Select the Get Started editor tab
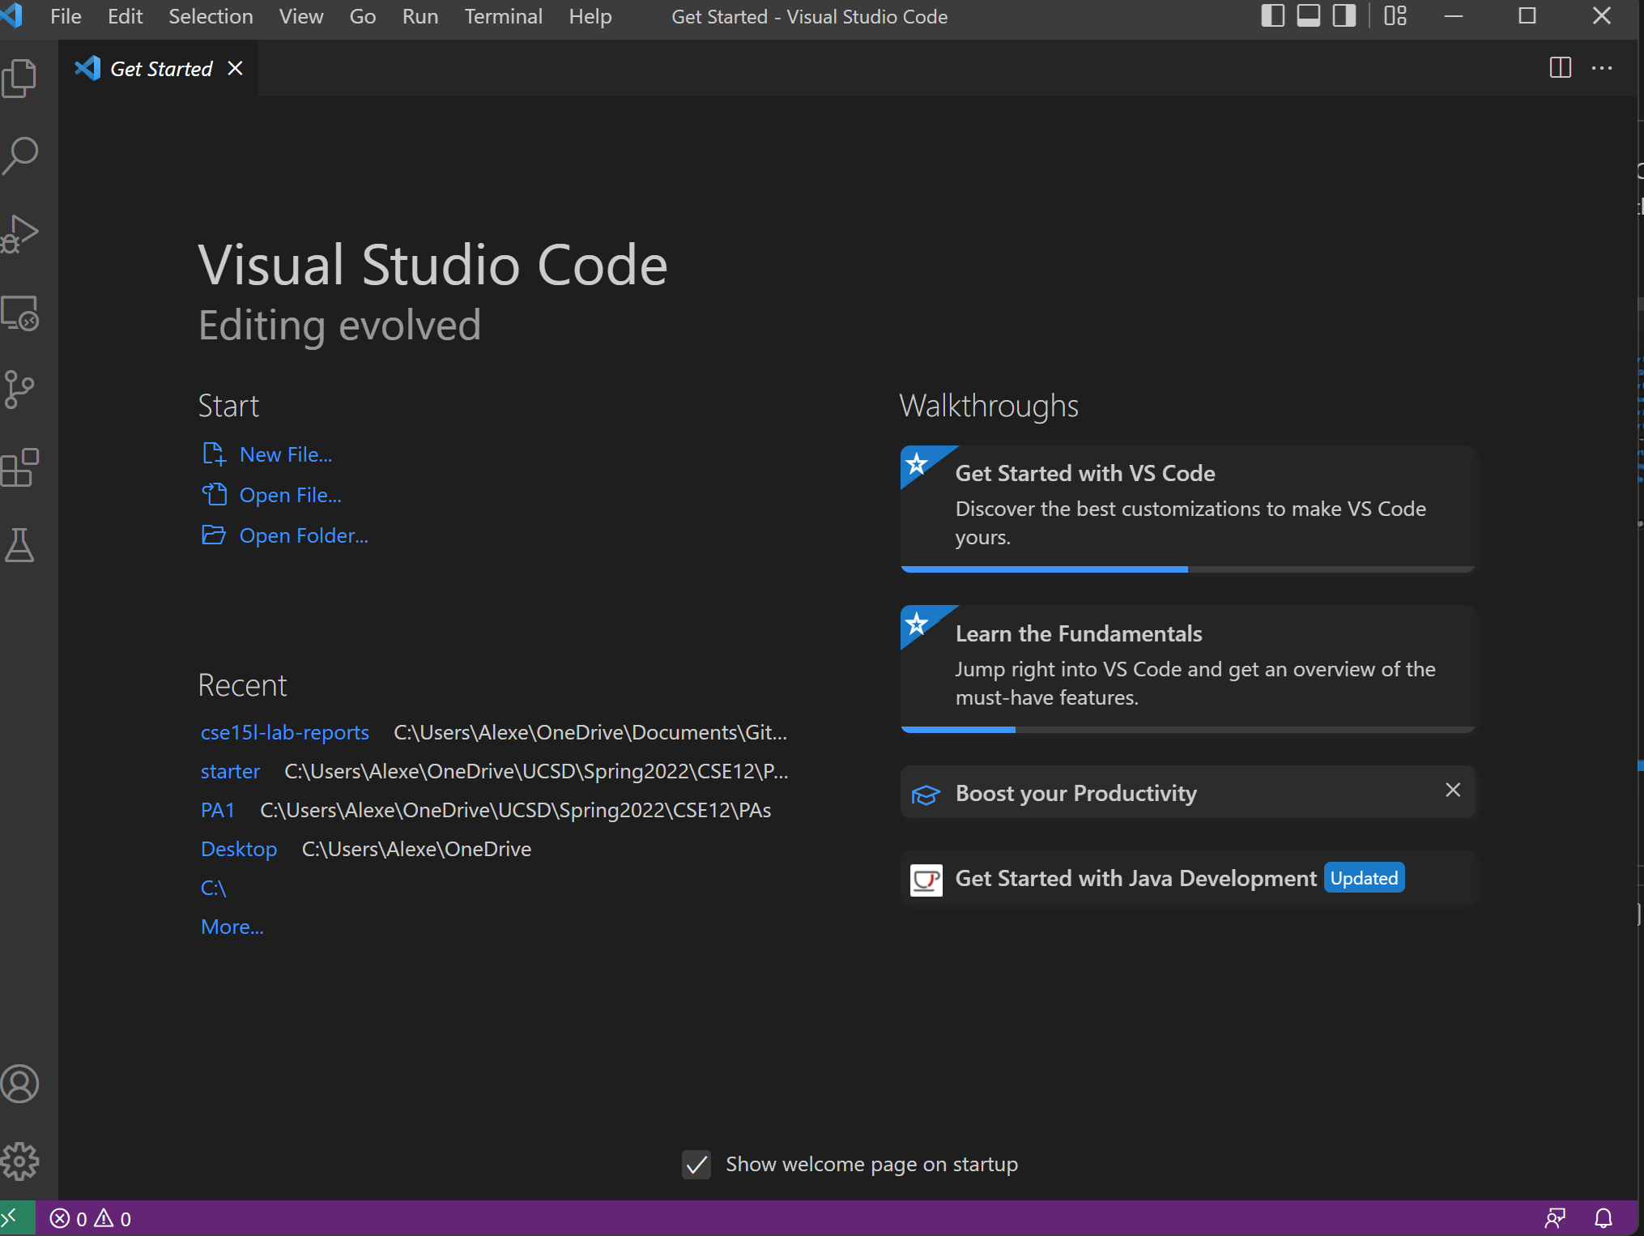1644x1236 pixels. [x=159, y=69]
